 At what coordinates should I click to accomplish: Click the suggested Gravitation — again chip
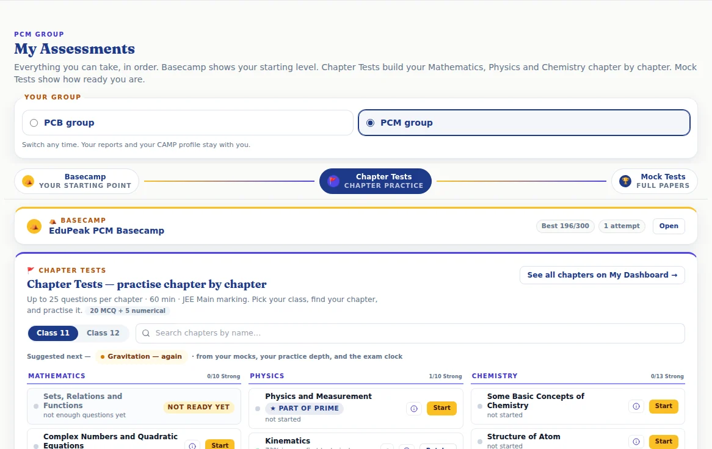tap(141, 356)
